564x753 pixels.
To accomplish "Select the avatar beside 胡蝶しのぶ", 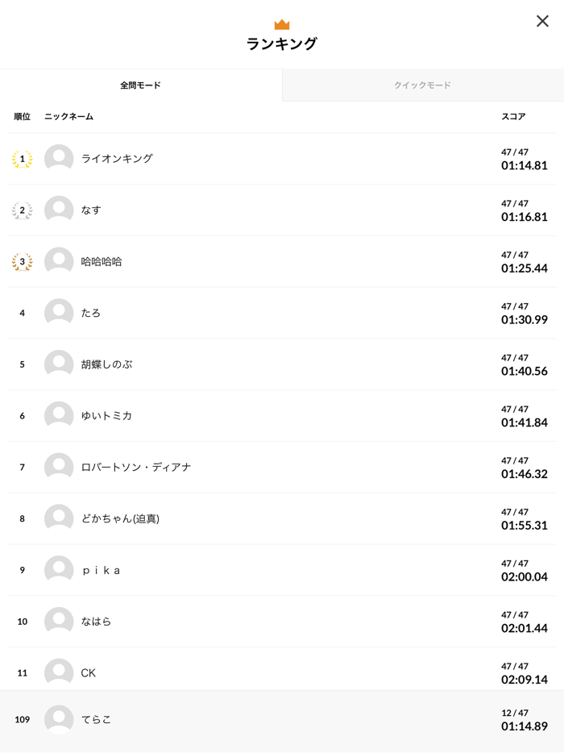I will [59, 364].
